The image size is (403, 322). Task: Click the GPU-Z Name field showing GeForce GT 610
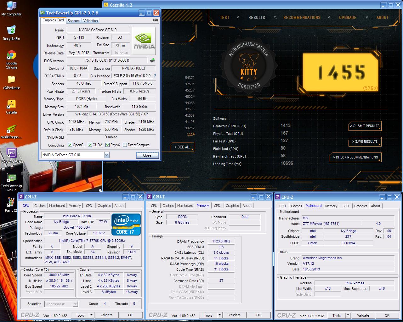[x=98, y=30]
